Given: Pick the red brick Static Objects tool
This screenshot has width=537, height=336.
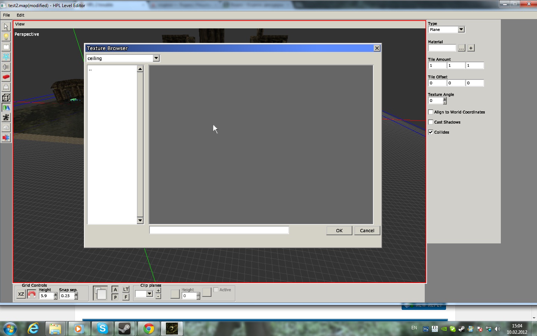Looking at the screenshot, I should pyautogui.click(x=6, y=77).
